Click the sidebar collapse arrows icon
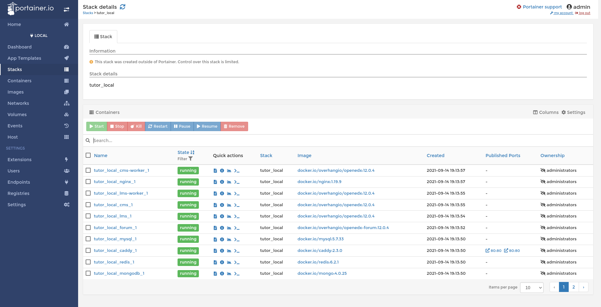 (x=66, y=9)
